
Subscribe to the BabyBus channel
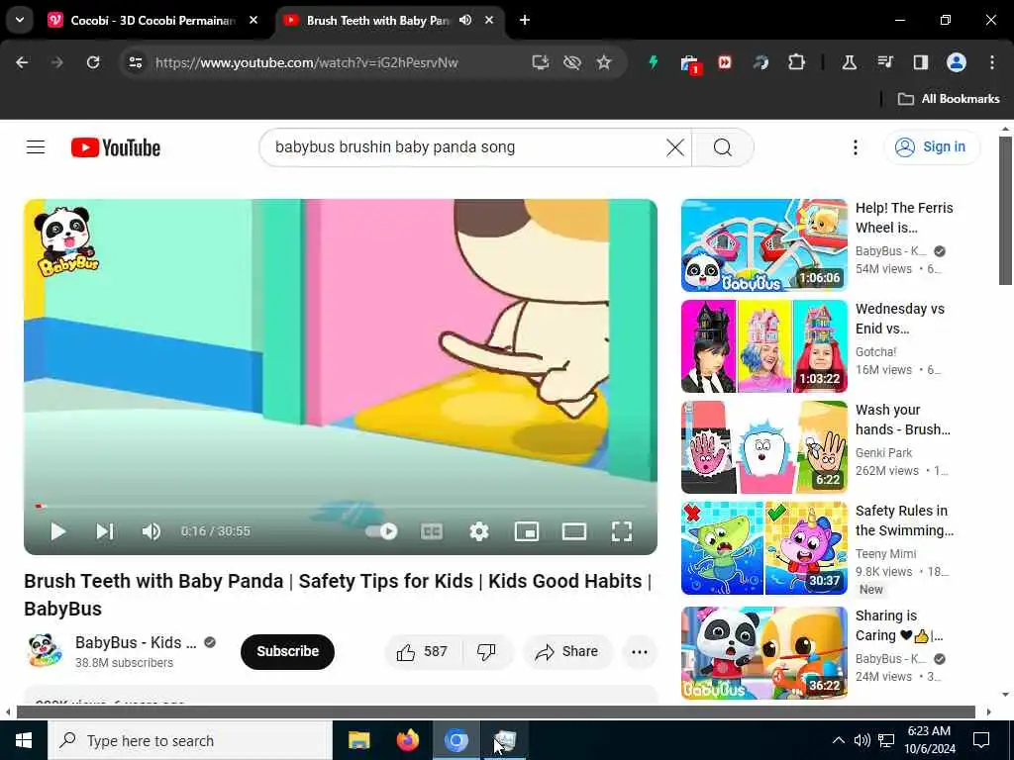click(x=288, y=651)
